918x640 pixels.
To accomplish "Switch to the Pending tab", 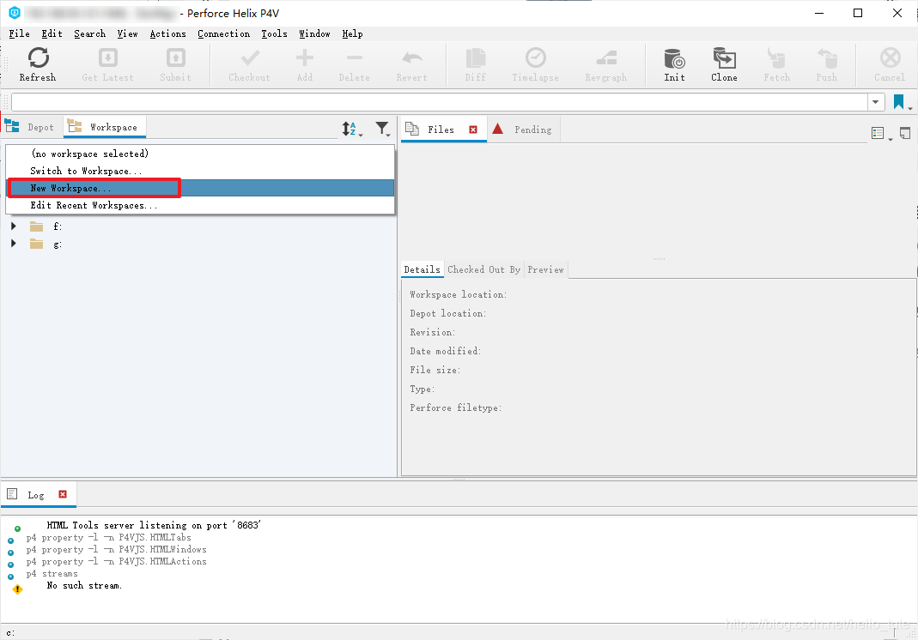I will [523, 130].
